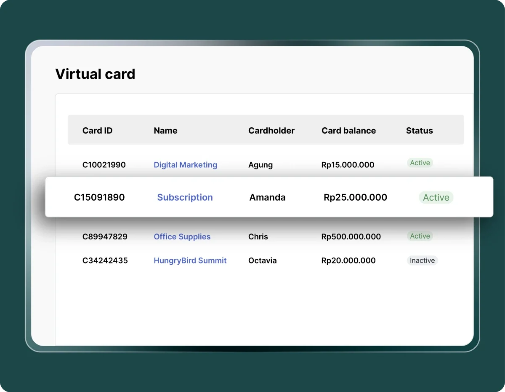The height and width of the screenshot is (392, 505).
Task: Click the Active badge for Office Supplies
Action: tap(420, 236)
